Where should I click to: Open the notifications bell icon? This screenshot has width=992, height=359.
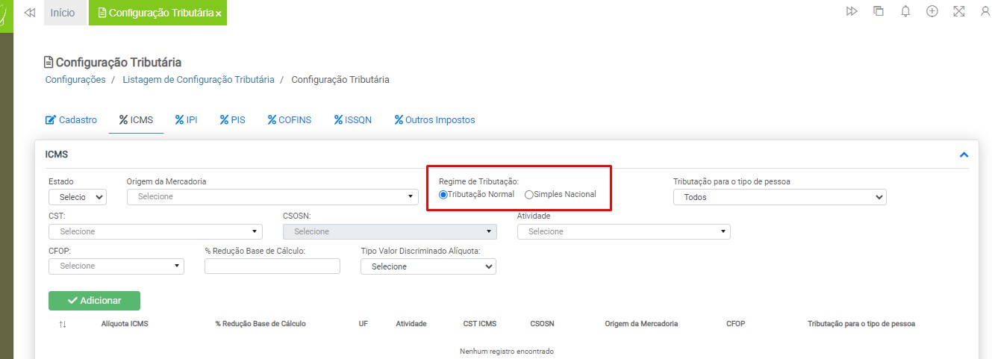pos(905,12)
